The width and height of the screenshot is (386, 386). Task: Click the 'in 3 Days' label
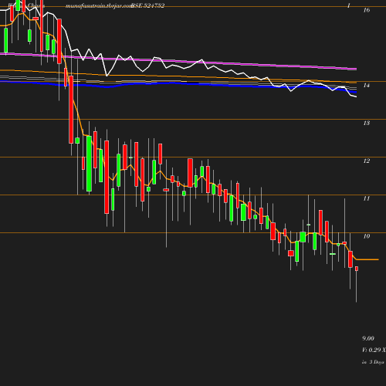(x=373, y=362)
